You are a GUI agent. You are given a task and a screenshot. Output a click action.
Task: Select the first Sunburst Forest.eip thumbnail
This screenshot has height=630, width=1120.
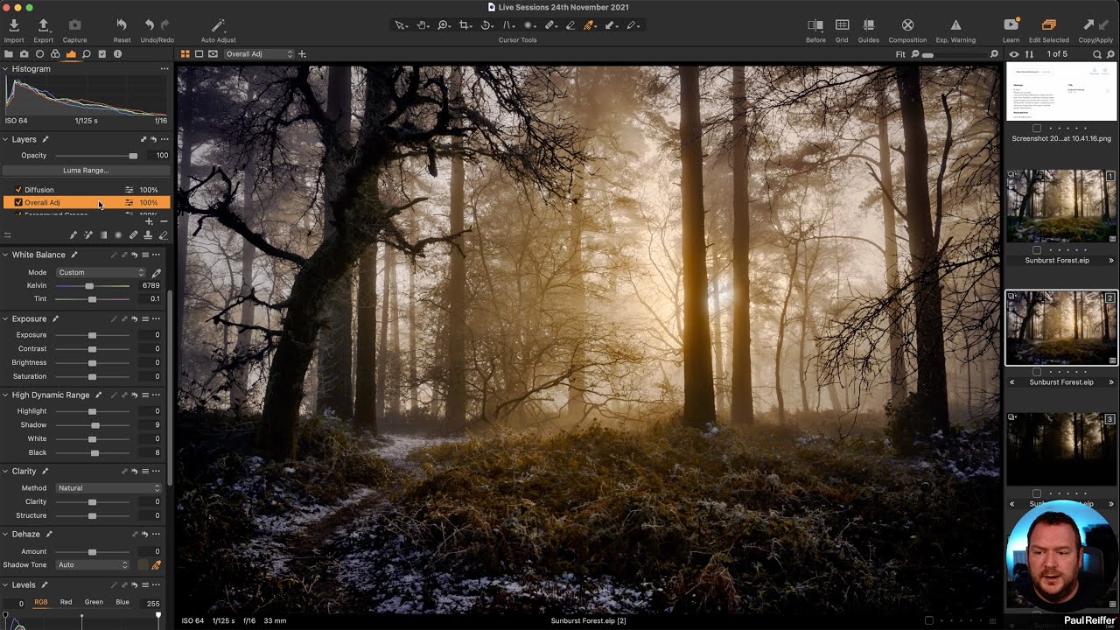1060,206
